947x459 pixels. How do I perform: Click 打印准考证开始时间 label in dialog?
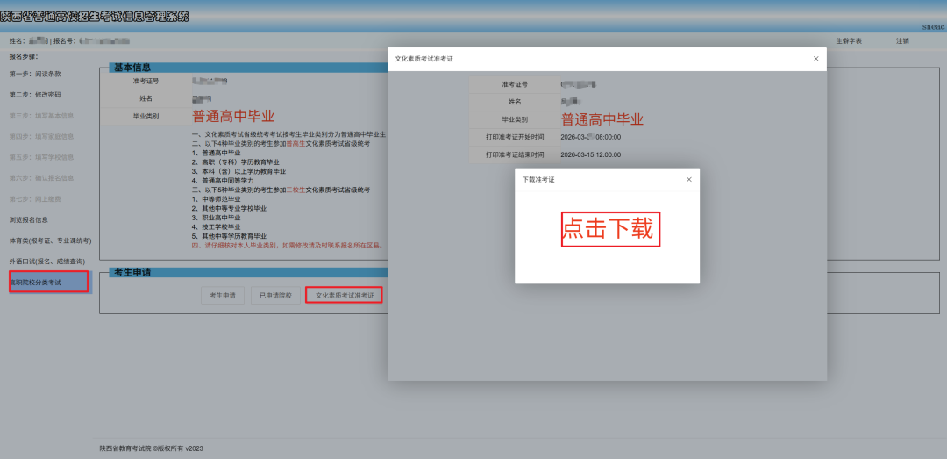515,137
